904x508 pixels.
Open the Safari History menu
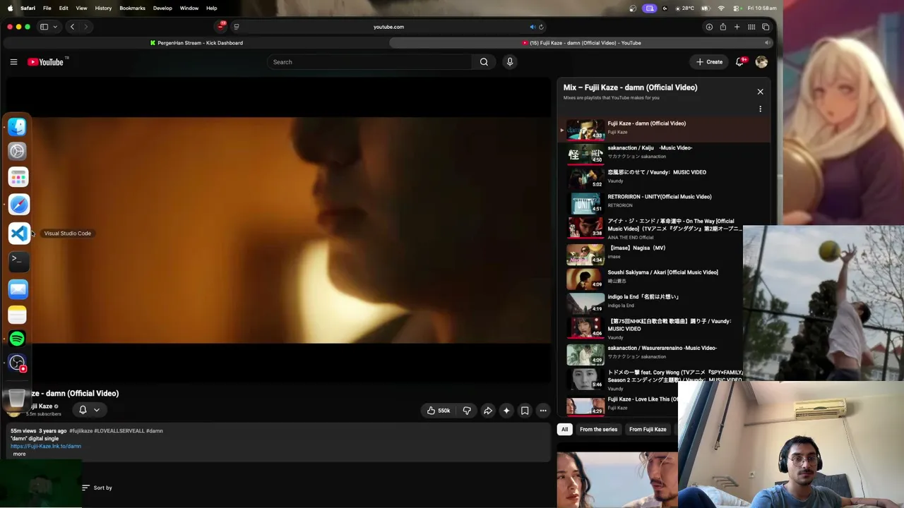[103, 8]
